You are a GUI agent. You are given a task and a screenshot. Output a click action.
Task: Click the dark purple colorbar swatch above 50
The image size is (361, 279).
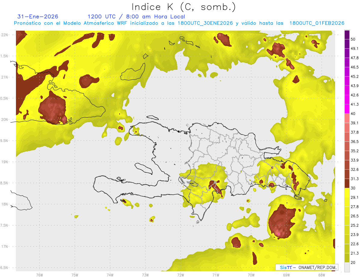click(x=347, y=35)
